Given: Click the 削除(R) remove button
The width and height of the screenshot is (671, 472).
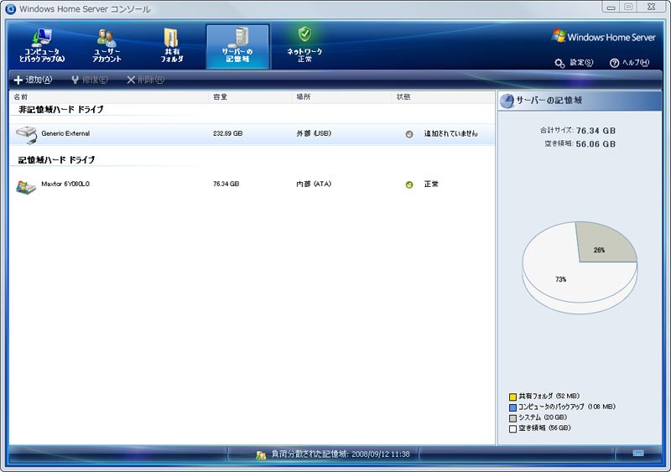Looking at the screenshot, I should click(145, 80).
